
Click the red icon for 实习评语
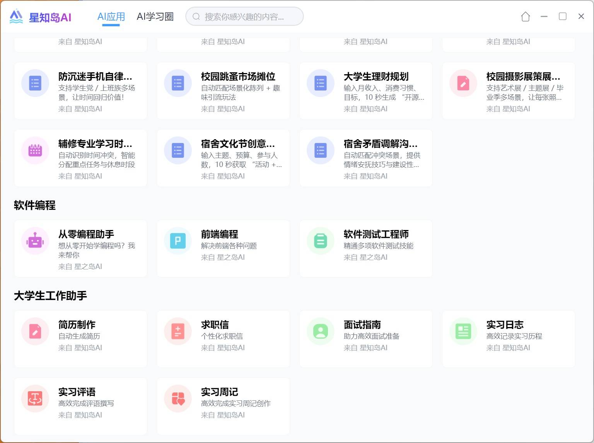(x=35, y=399)
